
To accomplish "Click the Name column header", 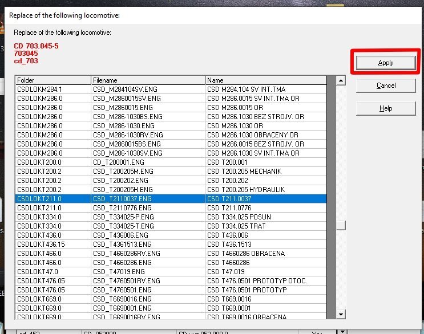I will click(x=266, y=80).
